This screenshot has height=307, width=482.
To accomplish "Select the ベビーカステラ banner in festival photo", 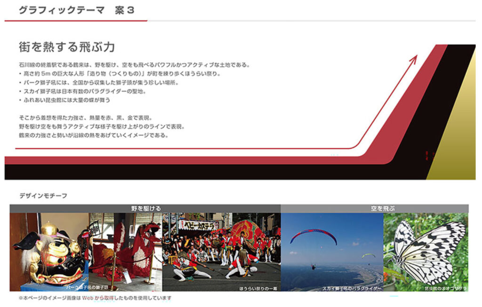I will [x=199, y=225].
